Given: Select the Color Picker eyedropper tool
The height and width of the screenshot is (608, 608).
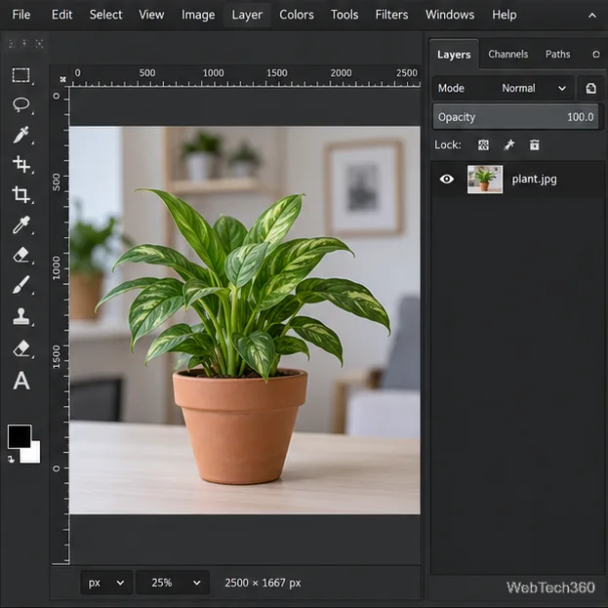Looking at the screenshot, I should 20,224.
